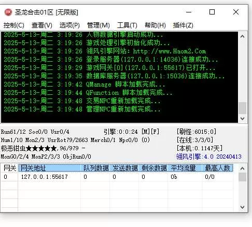Viewport: 252px width, 227px height.
Task: Open the 查看(V) menu
Action: coord(42,25)
